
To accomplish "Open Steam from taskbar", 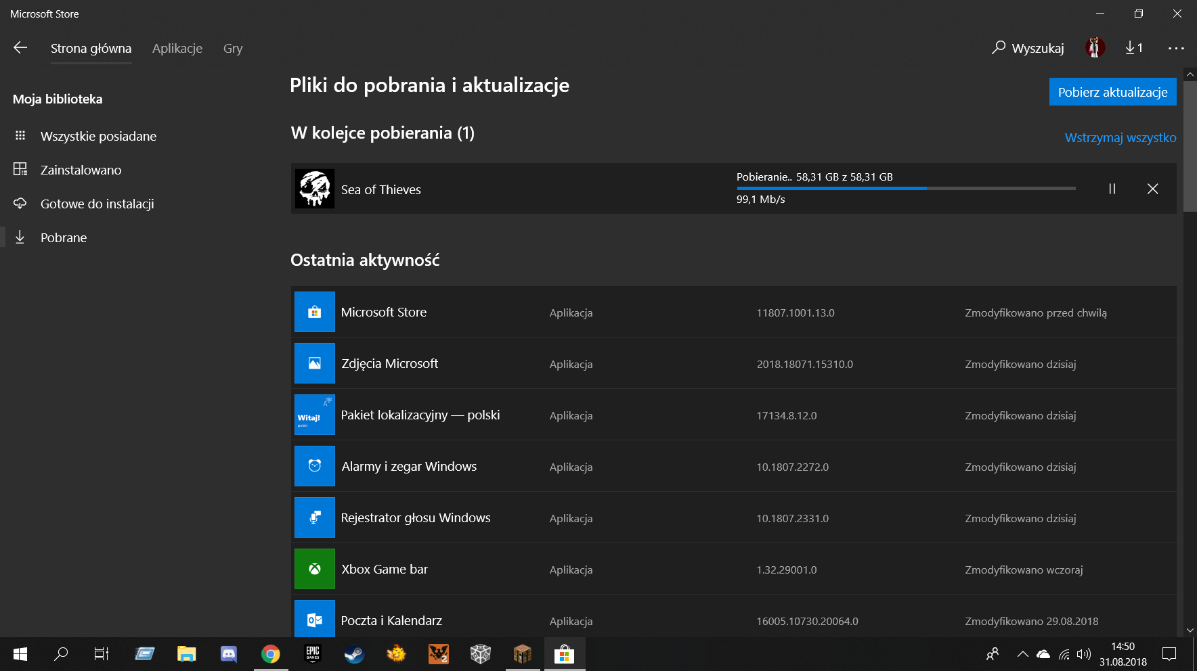I will coord(355,654).
